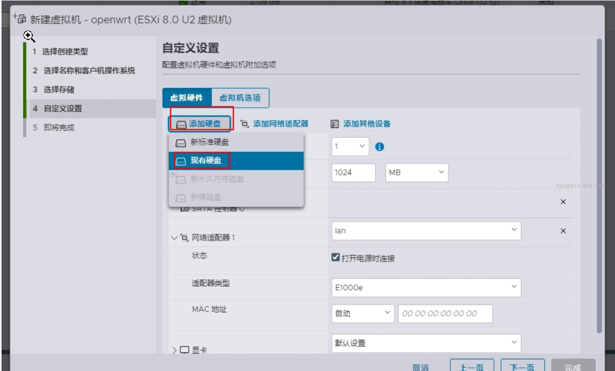615x371 pixels.
Task: Open the memory unit MB dropdown
Action: click(416, 173)
